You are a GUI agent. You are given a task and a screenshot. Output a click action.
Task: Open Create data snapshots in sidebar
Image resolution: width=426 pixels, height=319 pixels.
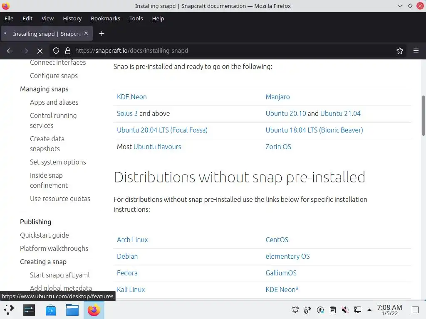[x=47, y=144]
